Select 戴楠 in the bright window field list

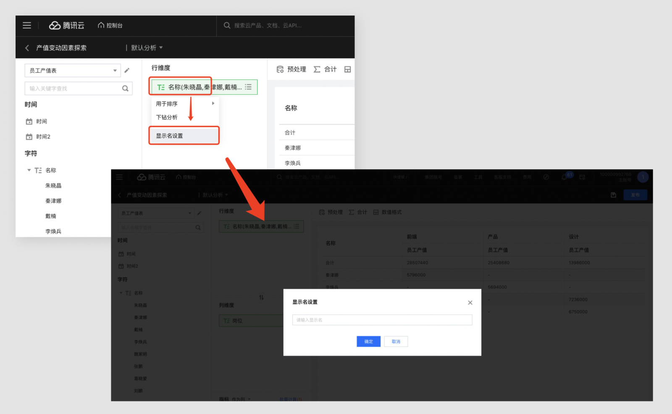pos(51,216)
